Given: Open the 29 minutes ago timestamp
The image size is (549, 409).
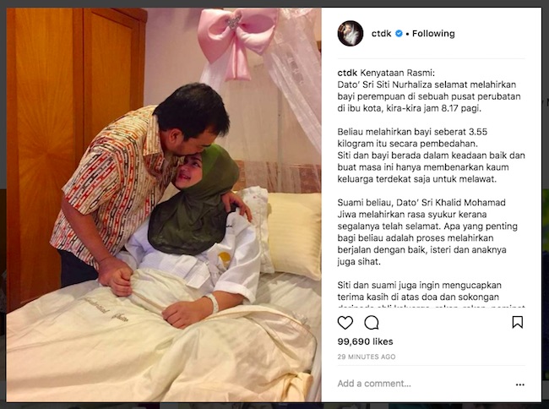Looking at the screenshot, I should coord(367,357).
